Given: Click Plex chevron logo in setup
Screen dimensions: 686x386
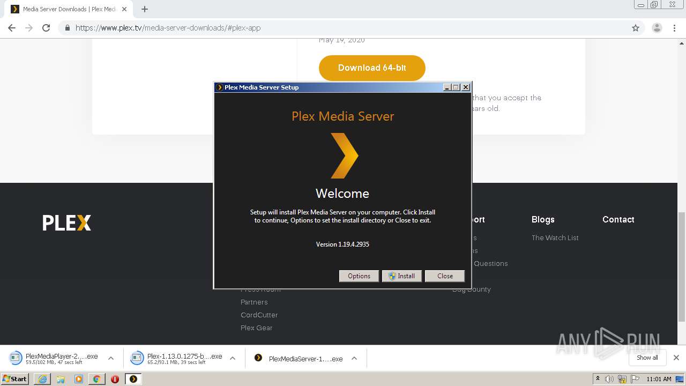Looking at the screenshot, I should click(x=344, y=156).
